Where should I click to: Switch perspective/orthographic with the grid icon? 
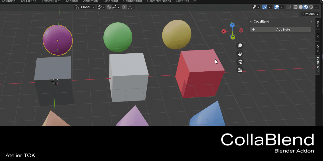pos(240,70)
